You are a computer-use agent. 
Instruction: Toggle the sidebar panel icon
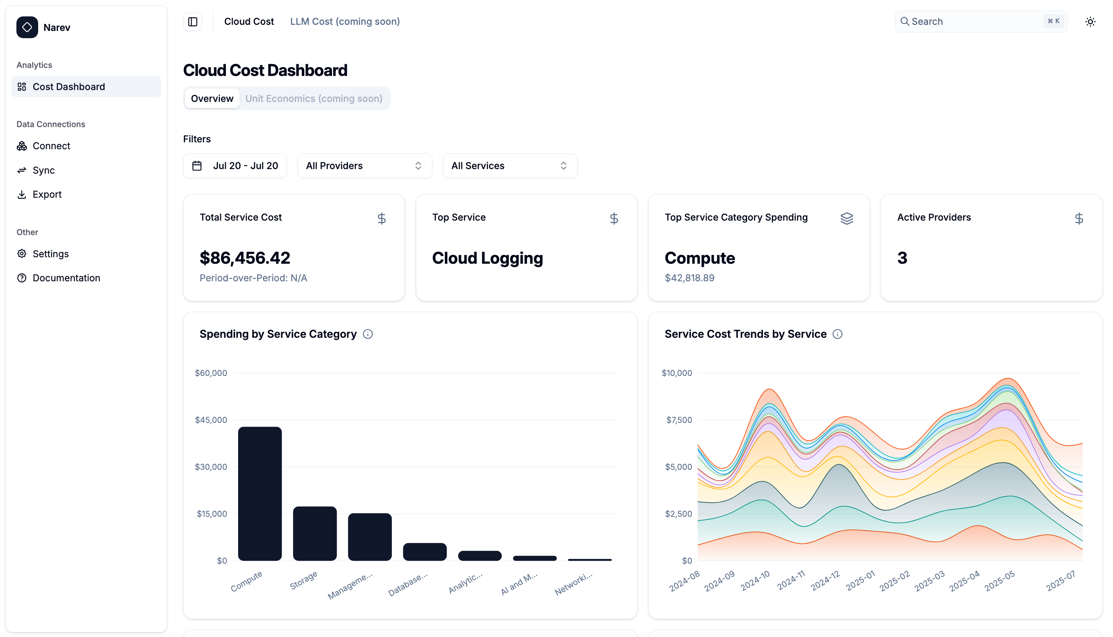[193, 21]
